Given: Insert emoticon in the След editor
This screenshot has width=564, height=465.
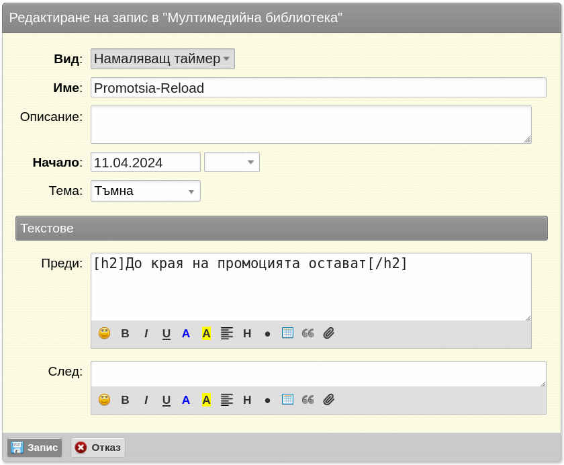Looking at the screenshot, I should (x=104, y=400).
